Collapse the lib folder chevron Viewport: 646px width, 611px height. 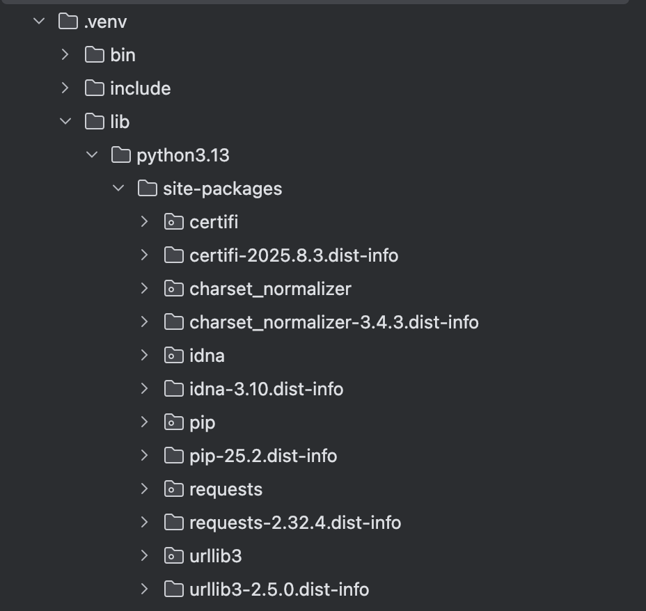tap(65, 122)
